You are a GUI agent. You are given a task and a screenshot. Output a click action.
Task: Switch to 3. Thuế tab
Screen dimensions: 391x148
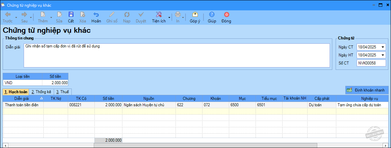[63, 92]
